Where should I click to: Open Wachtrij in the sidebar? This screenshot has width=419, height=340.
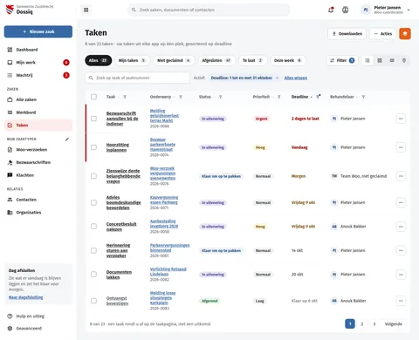pos(38,75)
